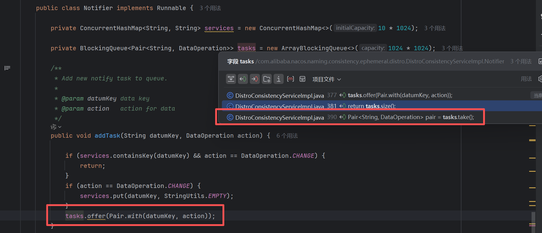The width and height of the screenshot is (542, 233).
Task: Toggle Show Write Access filter
Action: coord(255,79)
